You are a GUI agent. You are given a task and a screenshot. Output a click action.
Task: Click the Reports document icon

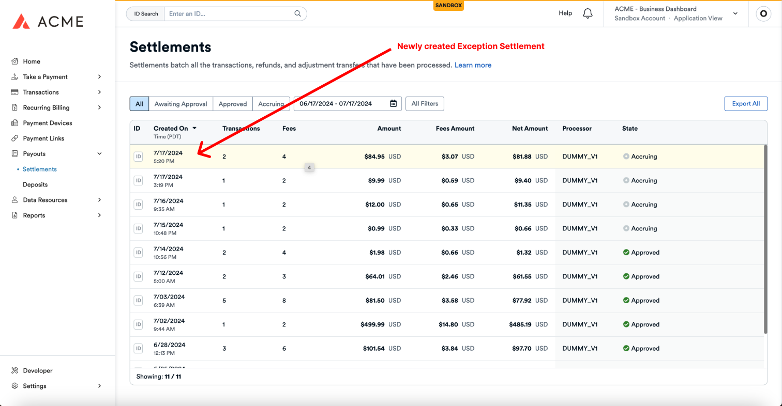tap(15, 215)
